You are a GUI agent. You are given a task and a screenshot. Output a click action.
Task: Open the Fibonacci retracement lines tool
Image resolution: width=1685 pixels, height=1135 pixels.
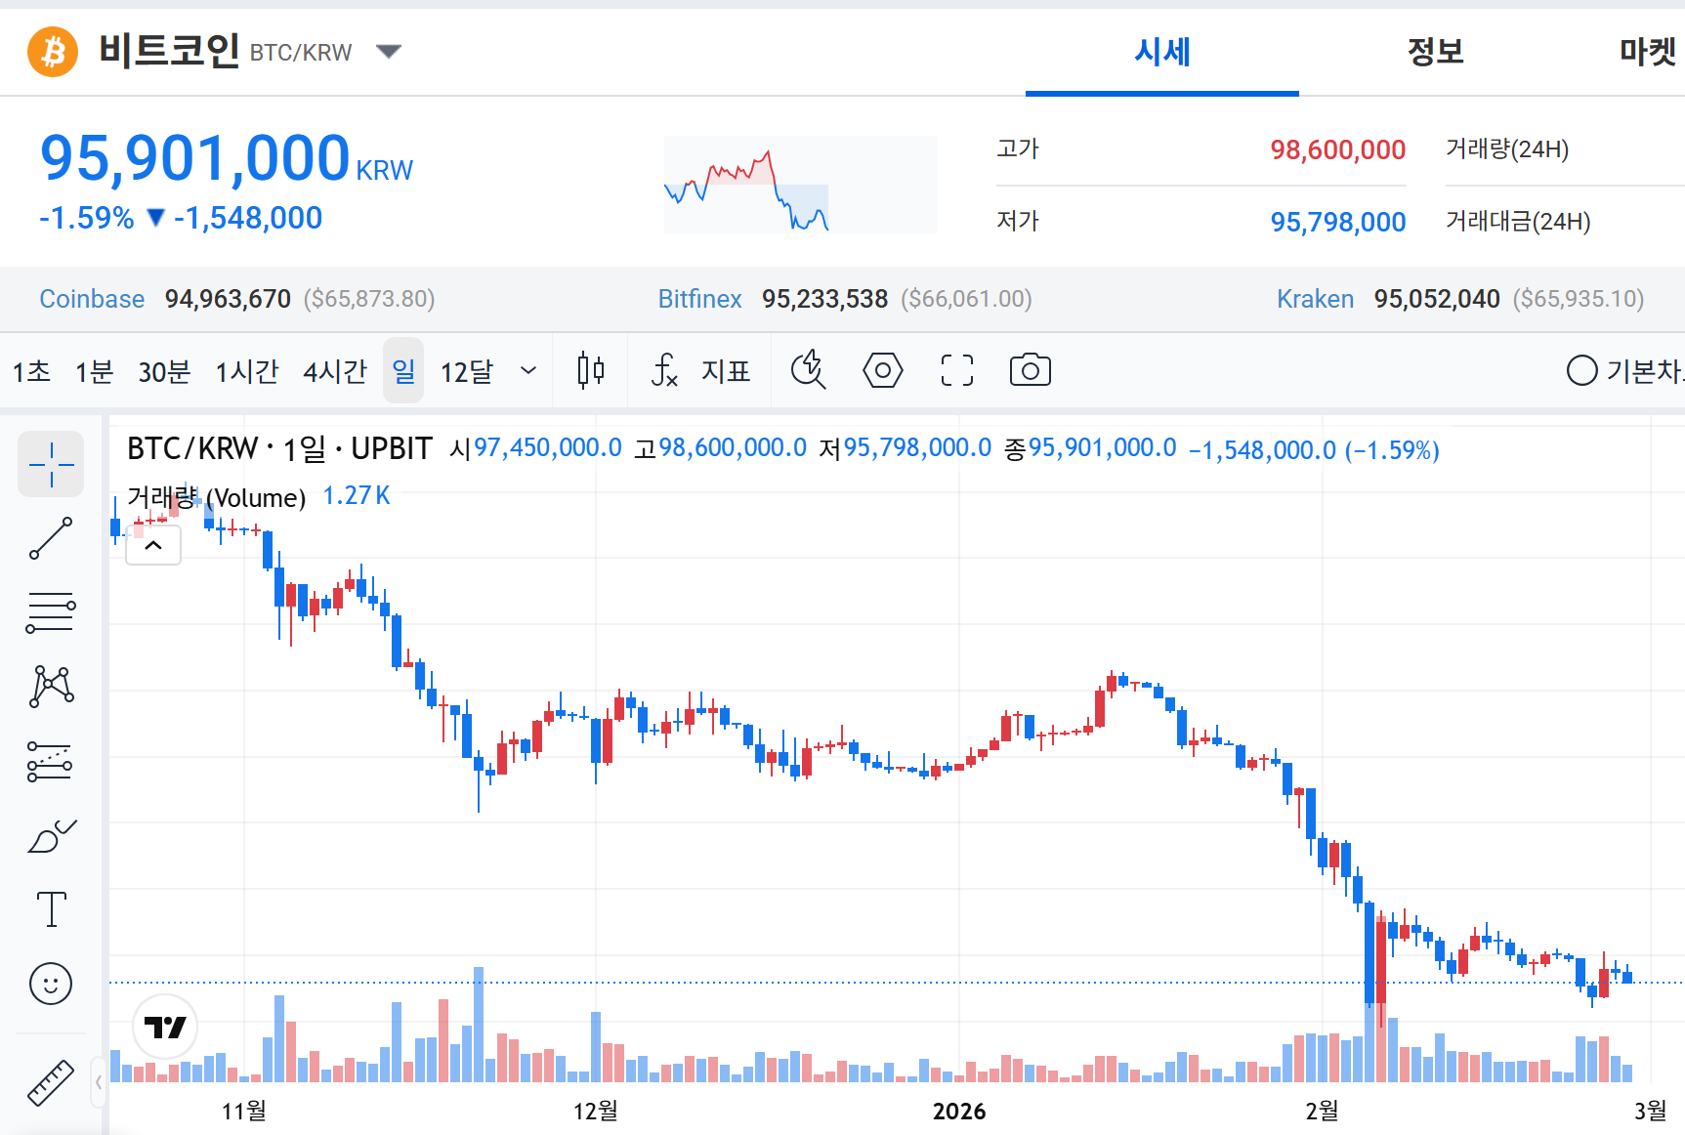tap(51, 612)
